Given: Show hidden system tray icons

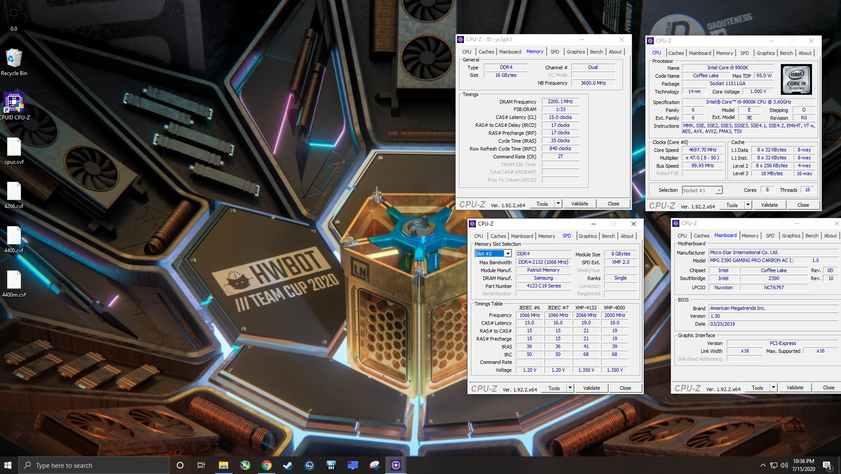Looking at the screenshot, I should tap(763, 465).
